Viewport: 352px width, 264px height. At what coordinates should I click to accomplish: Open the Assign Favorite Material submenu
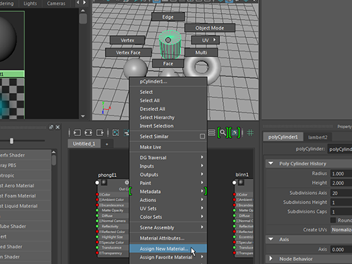pyautogui.click(x=168, y=257)
